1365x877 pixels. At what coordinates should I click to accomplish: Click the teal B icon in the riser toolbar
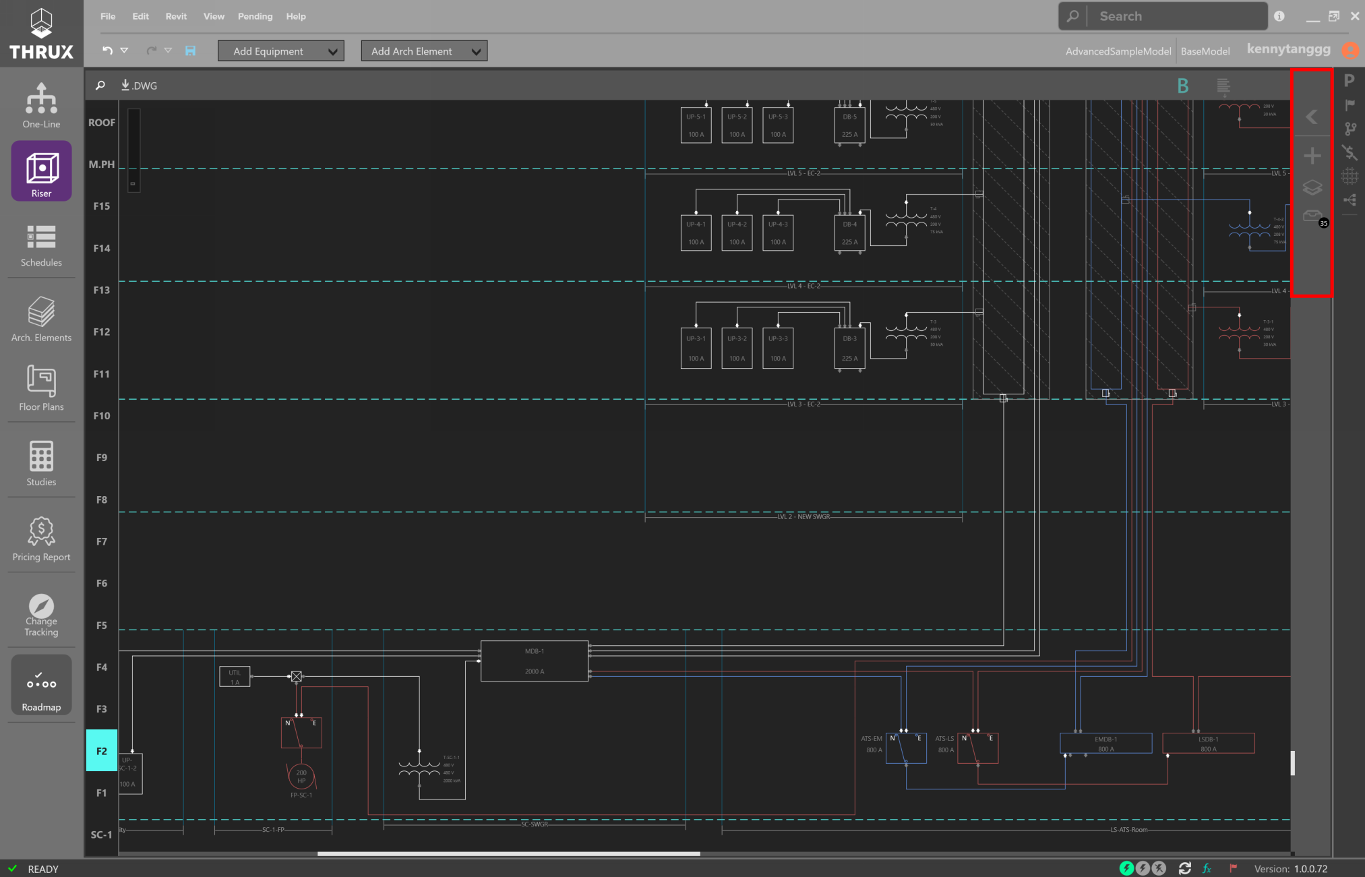click(x=1182, y=86)
